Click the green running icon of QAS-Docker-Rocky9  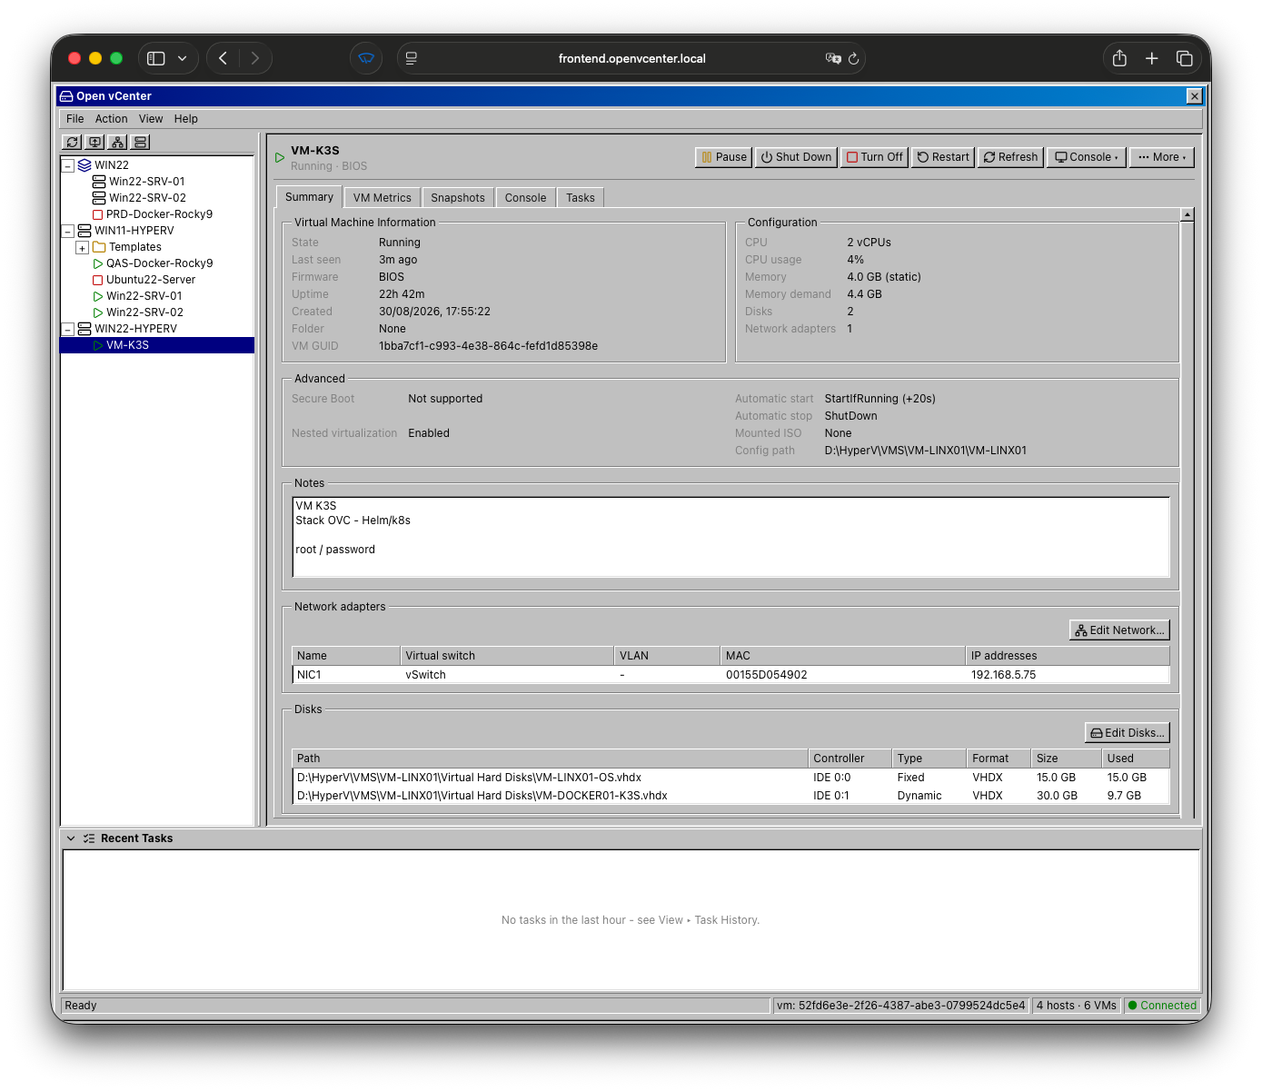pos(98,263)
